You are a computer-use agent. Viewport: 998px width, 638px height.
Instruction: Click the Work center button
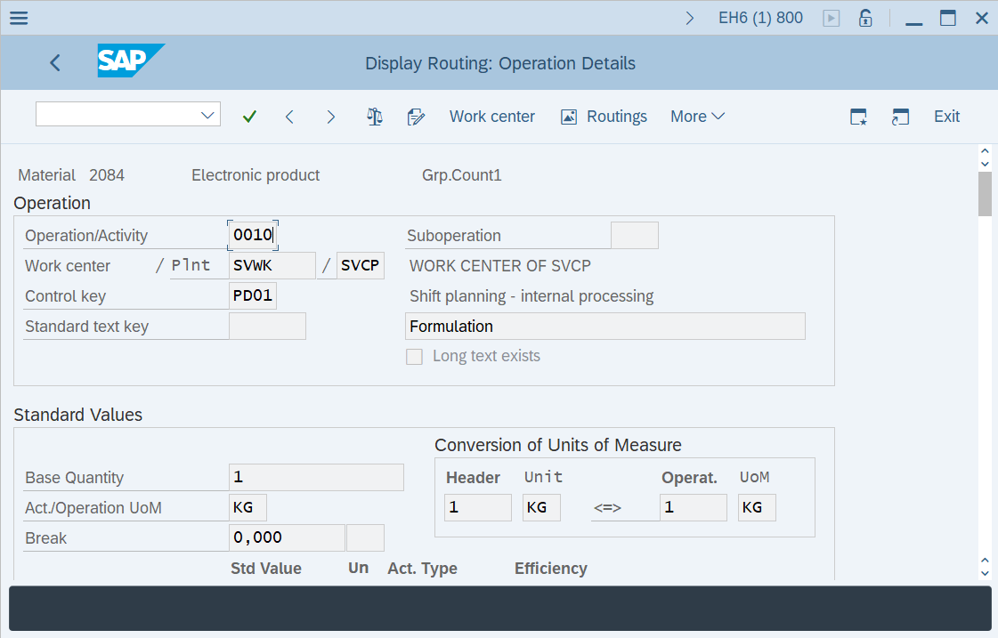click(x=492, y=116)
